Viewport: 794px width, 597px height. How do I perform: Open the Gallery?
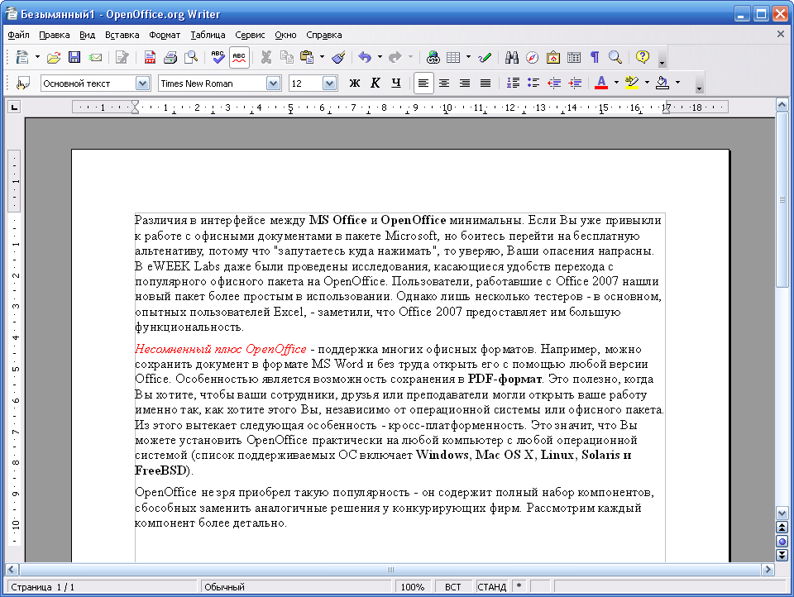tap(553, 57)
